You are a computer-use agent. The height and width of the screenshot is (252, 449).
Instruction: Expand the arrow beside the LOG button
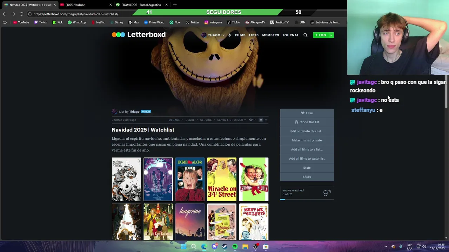(x=331, y=35)
